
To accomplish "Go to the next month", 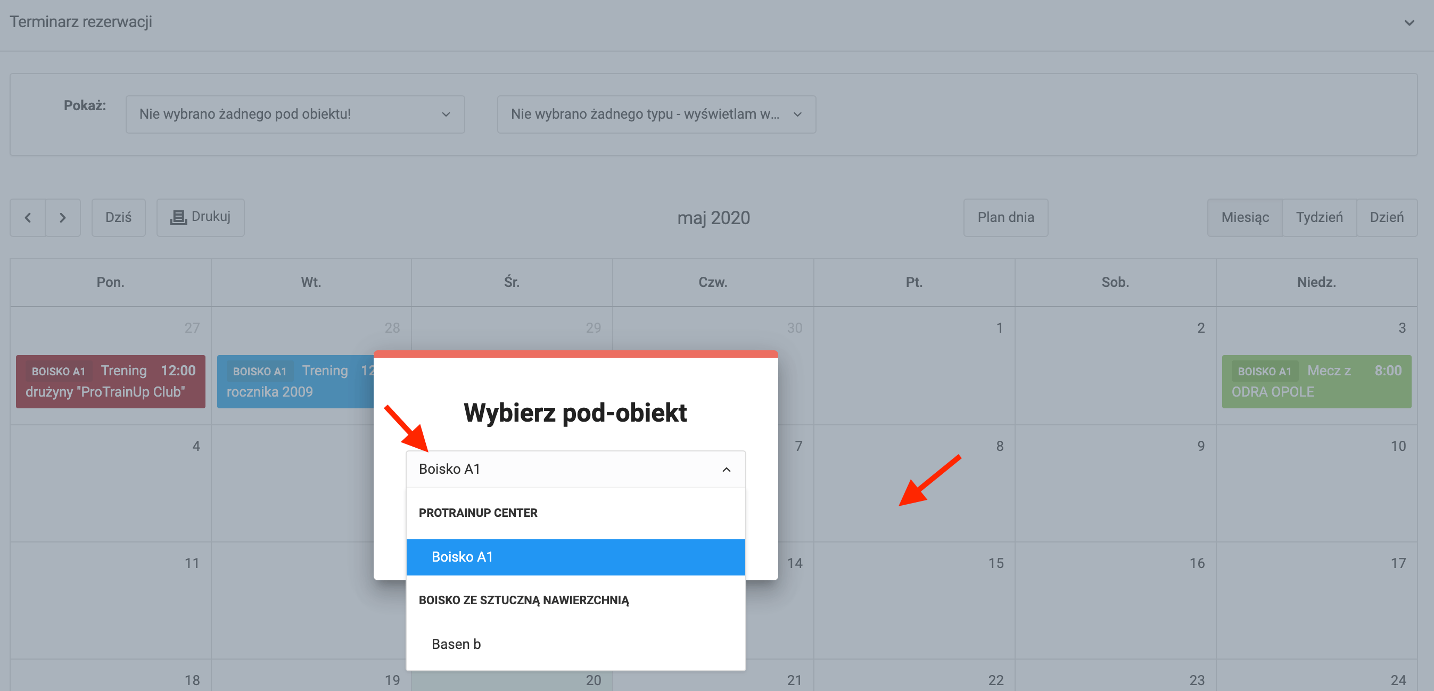I will (63, 218).
